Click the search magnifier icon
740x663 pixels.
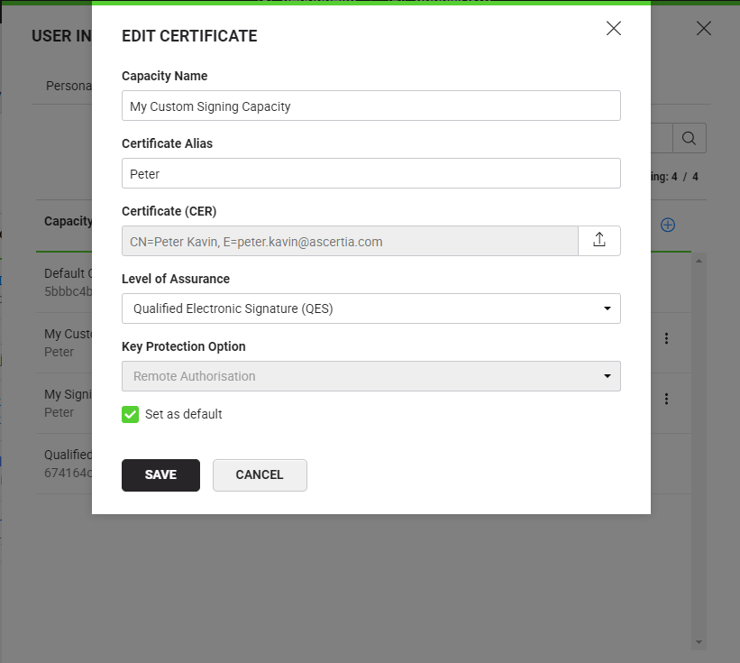pos(690,138)
